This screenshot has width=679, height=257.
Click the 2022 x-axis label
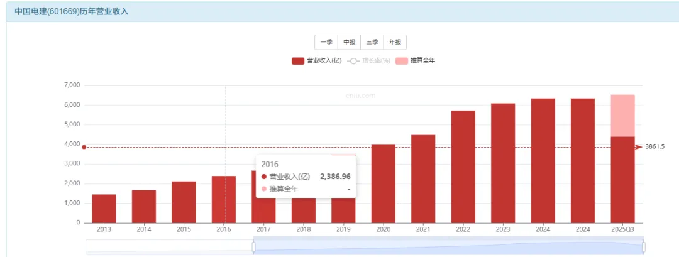463,229
